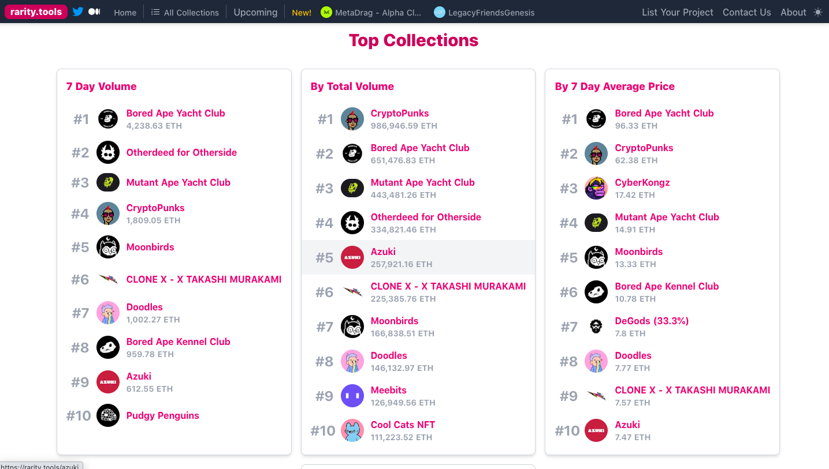Screen dimensions: 829x469
Task: Open CLONE X link in By Total Volume
Action: [x=448, y=286]
